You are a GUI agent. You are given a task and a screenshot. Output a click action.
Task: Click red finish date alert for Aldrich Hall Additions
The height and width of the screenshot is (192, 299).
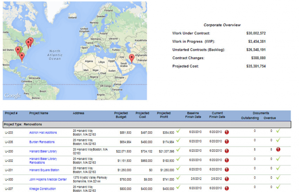(x=227, y=132)
